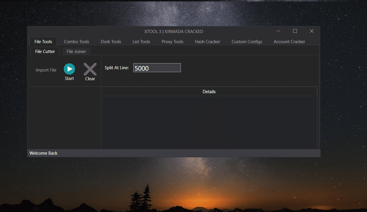Select the File Cutter sub-tab
367x212 pixels.
click(45, 51)
